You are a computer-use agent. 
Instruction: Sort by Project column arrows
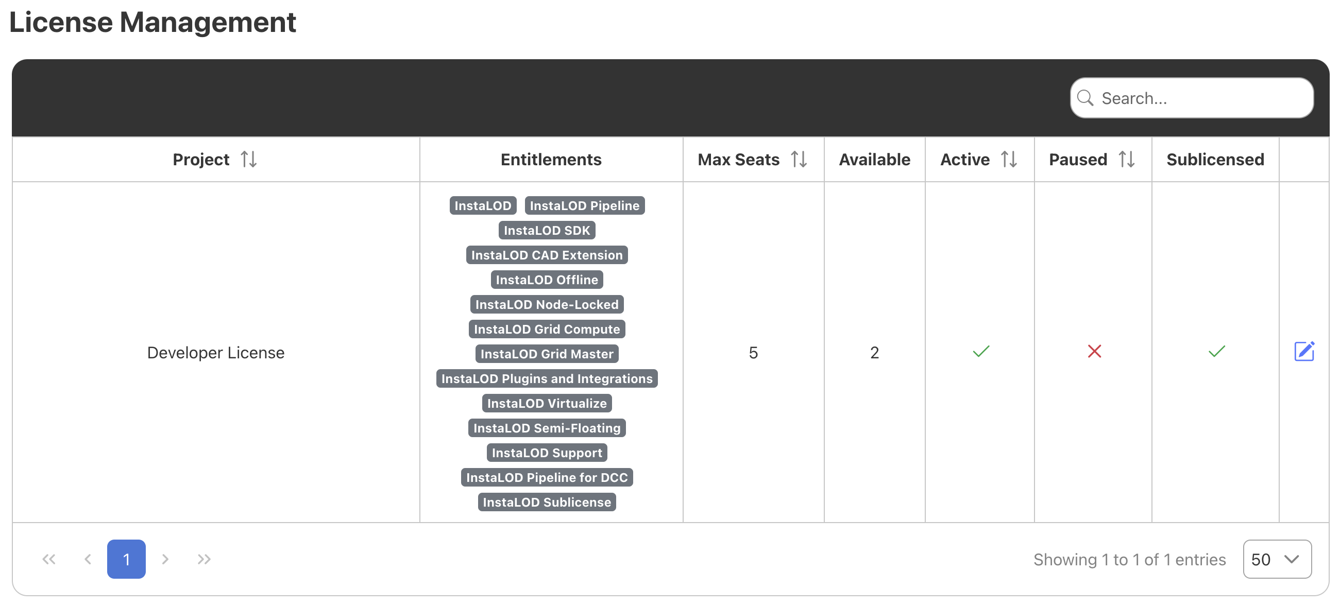249,159
